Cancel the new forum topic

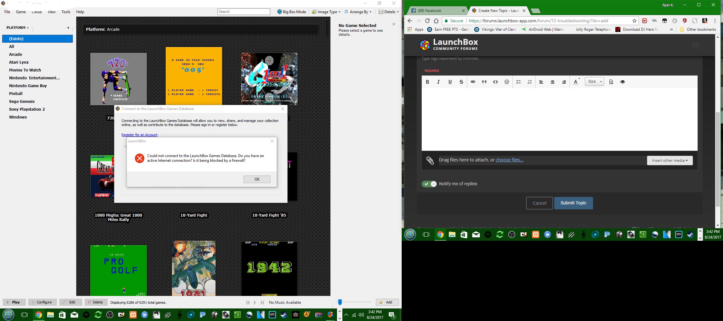539,203
